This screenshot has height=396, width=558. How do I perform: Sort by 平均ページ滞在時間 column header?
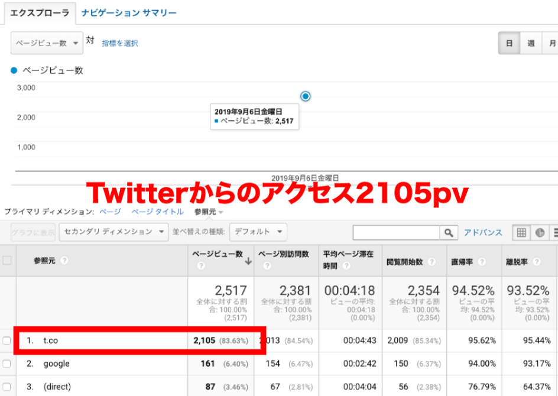tap(348, 259)
